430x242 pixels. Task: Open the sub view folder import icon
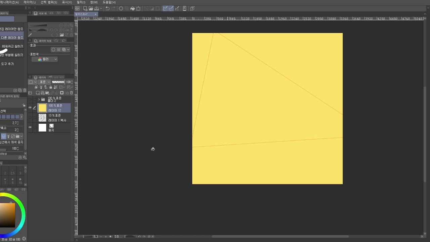pyautogui.click(x=61, y=35)
